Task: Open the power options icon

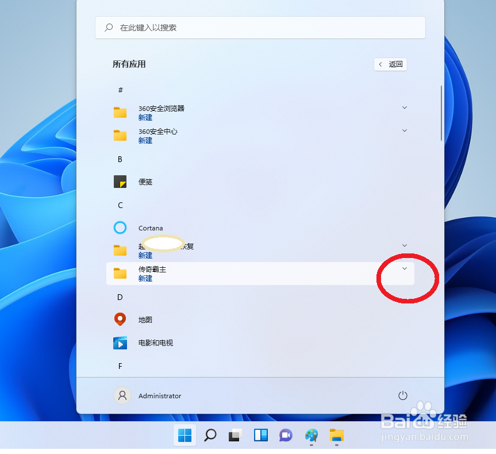Action: 403,395
